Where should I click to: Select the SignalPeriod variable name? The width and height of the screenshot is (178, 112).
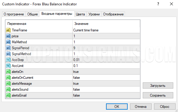pos(20,48)
